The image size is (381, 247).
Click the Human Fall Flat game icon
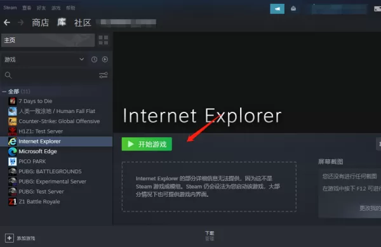[x=13, y=111]
